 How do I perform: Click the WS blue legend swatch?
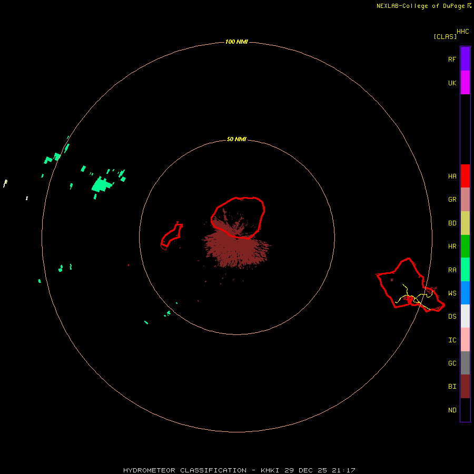click(465, 293)
